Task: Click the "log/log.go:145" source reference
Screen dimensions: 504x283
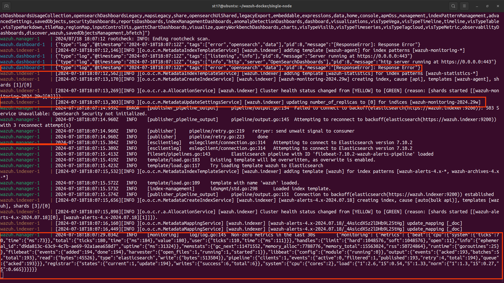Action: pos(208,235)
